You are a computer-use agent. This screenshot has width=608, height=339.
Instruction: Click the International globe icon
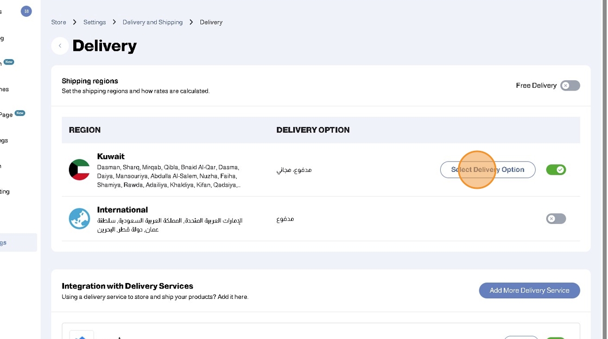click(79, 219)
